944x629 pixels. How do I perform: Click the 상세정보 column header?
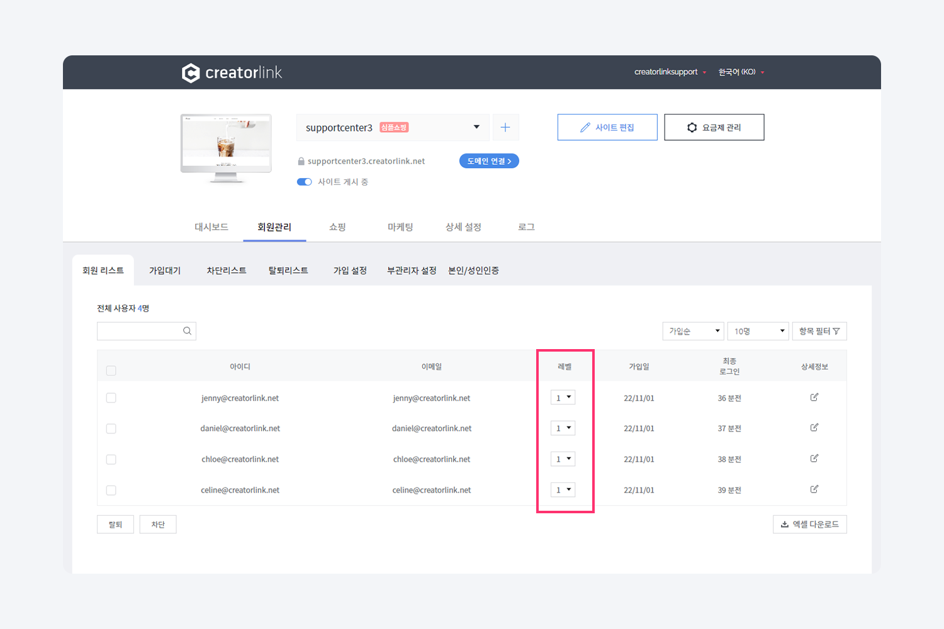[x=814, y=367]
